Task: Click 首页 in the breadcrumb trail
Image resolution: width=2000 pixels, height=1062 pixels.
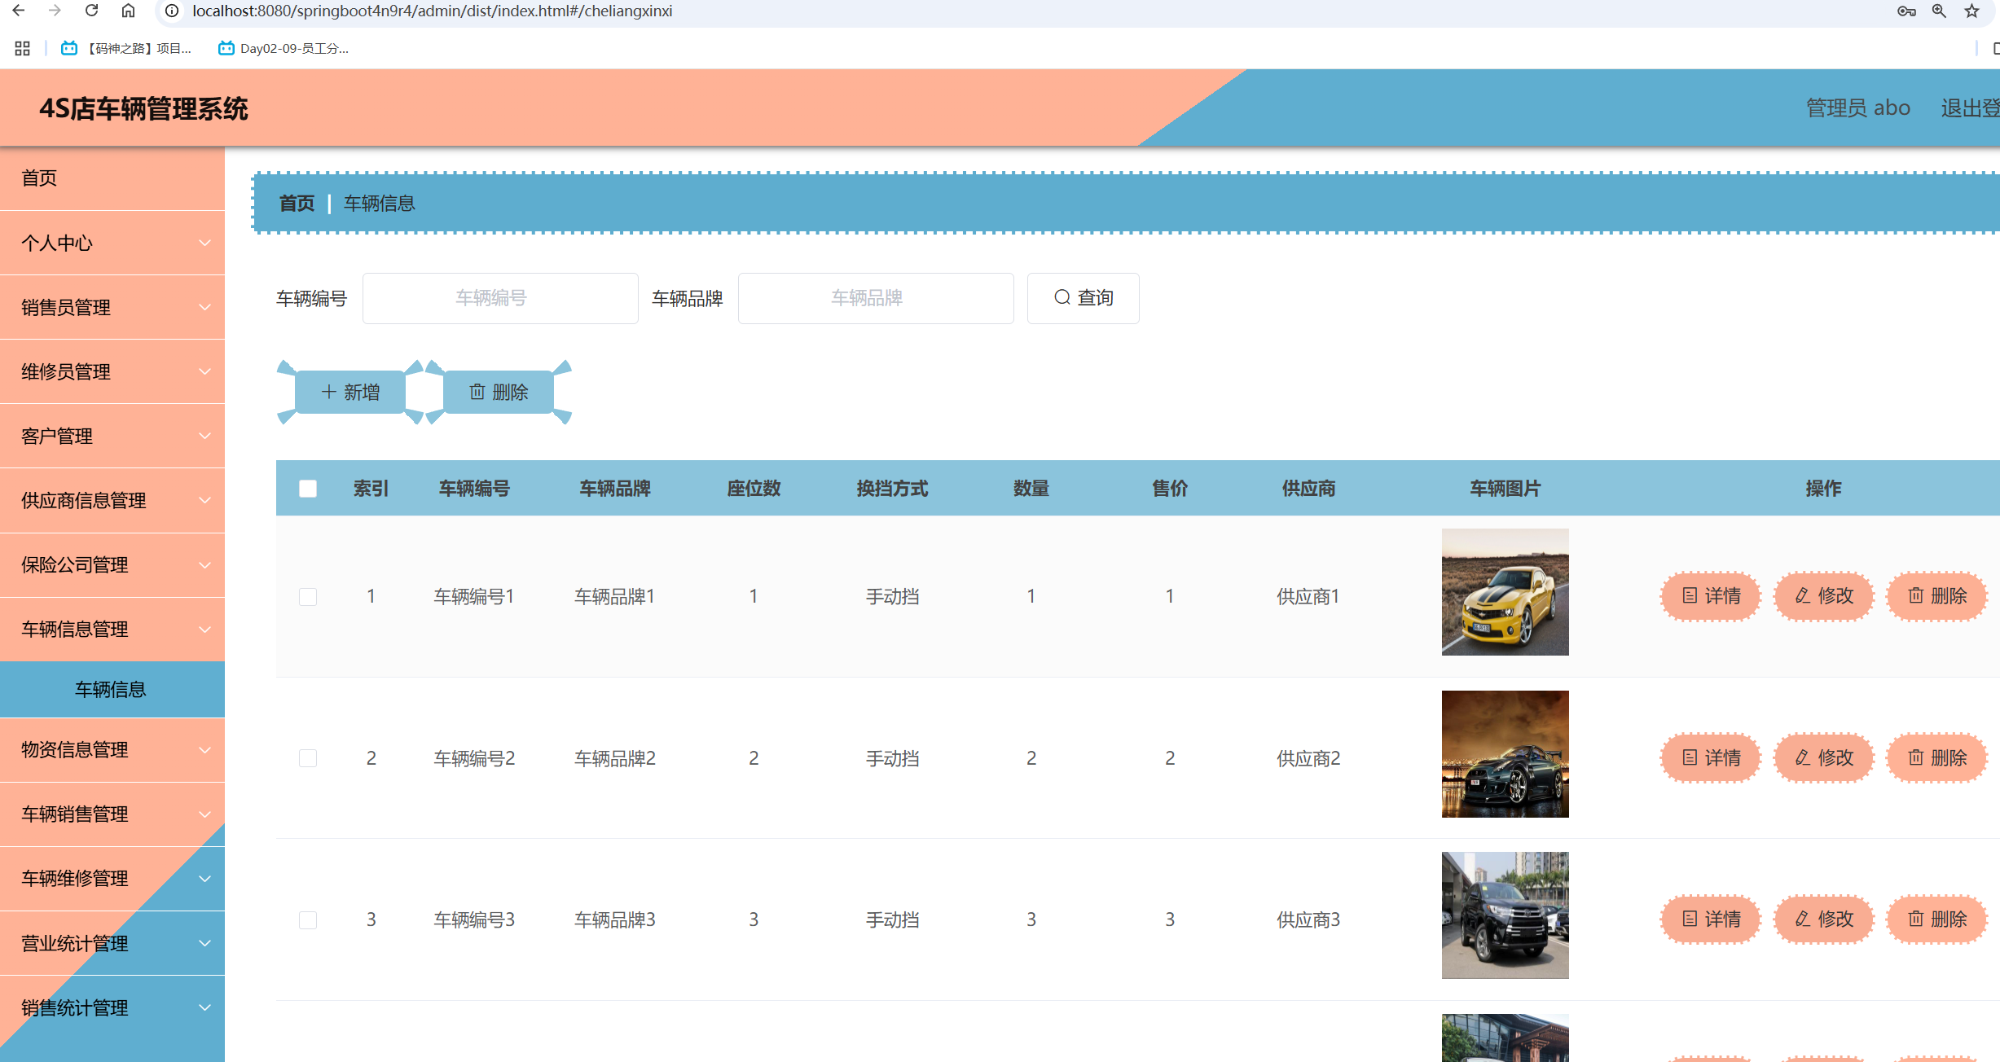Action: pos(296,203)
